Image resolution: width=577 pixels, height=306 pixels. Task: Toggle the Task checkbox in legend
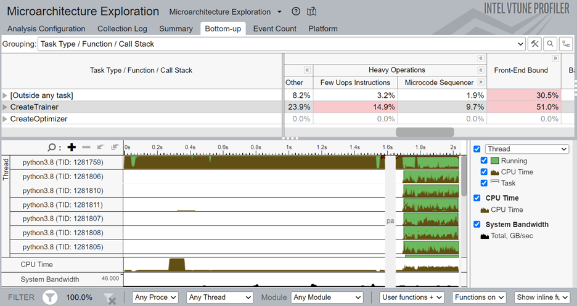point(484,183)
